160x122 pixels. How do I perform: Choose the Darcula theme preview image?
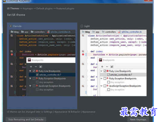42,63
